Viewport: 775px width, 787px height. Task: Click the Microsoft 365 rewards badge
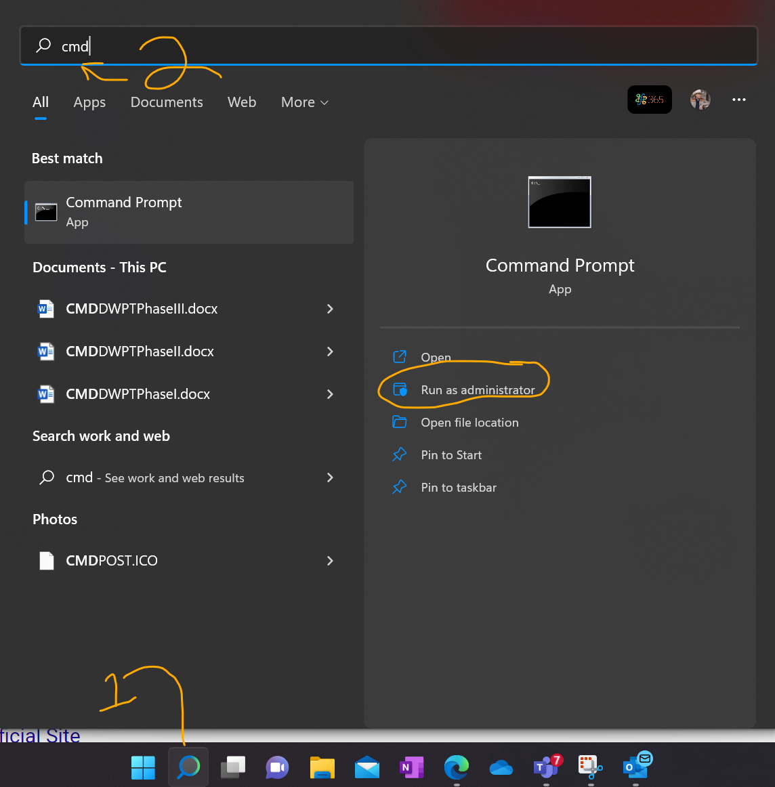tap(650, 100)
